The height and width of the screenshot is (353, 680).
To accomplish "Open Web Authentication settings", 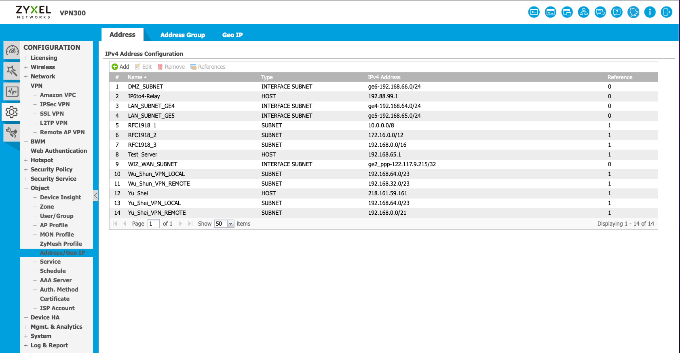I will pyautogui.click(x=59, y=151).
